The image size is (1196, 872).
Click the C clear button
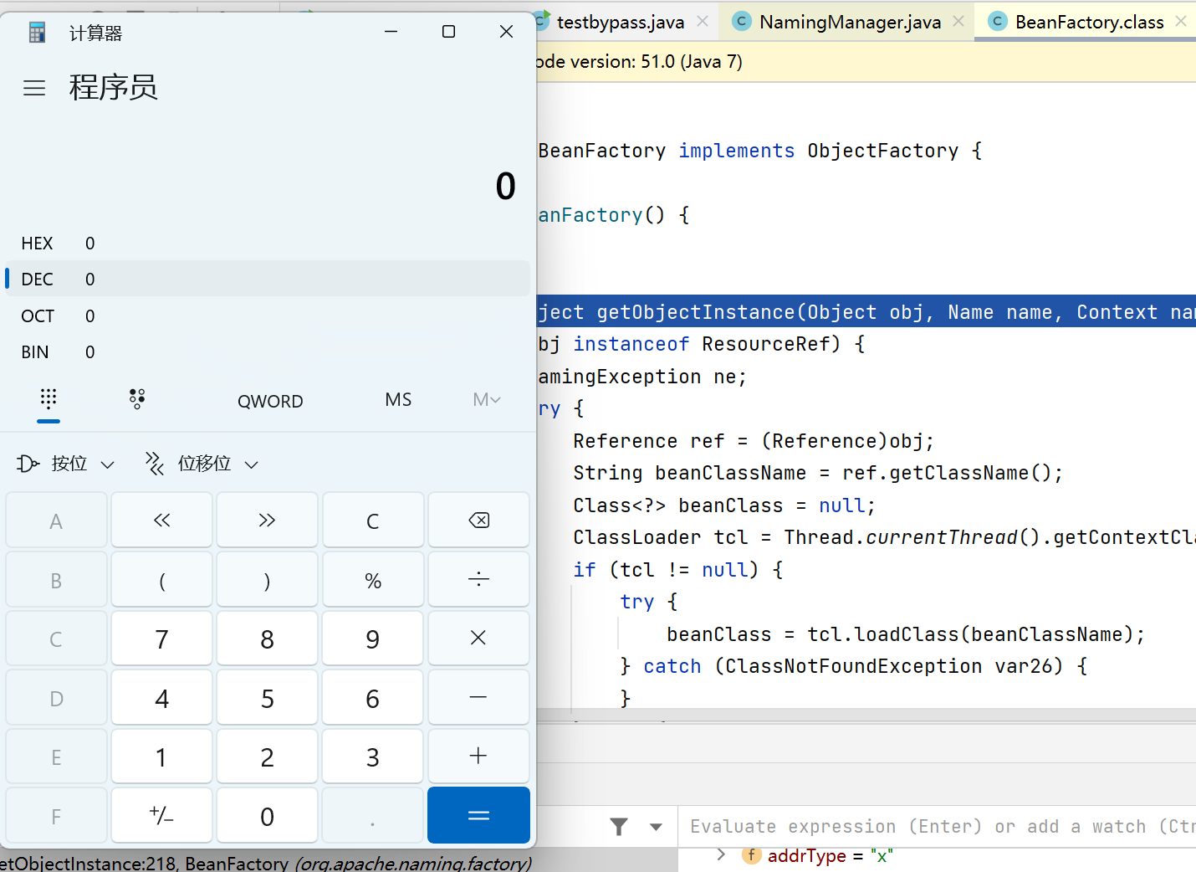(373, 521)
